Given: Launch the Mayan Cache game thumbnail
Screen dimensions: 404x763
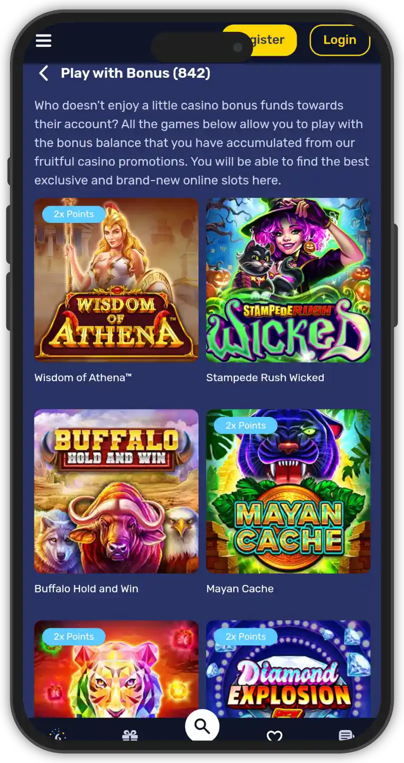Looking at the screenshot, I should pos(288,491).
